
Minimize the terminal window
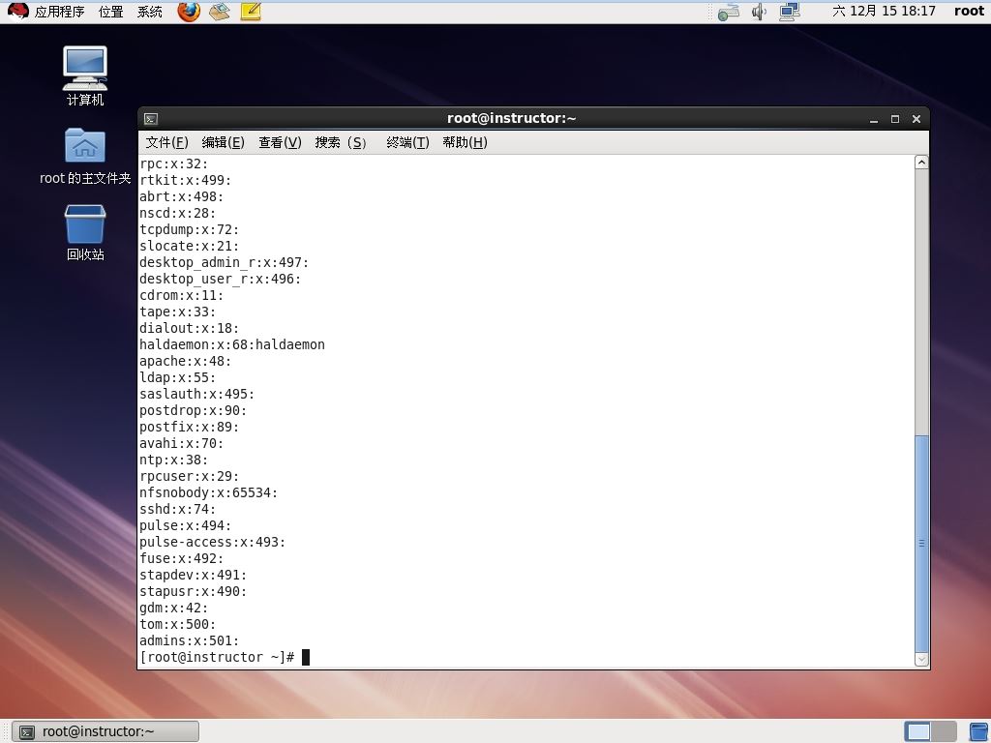pyautogui.click(x=874, y=119)
